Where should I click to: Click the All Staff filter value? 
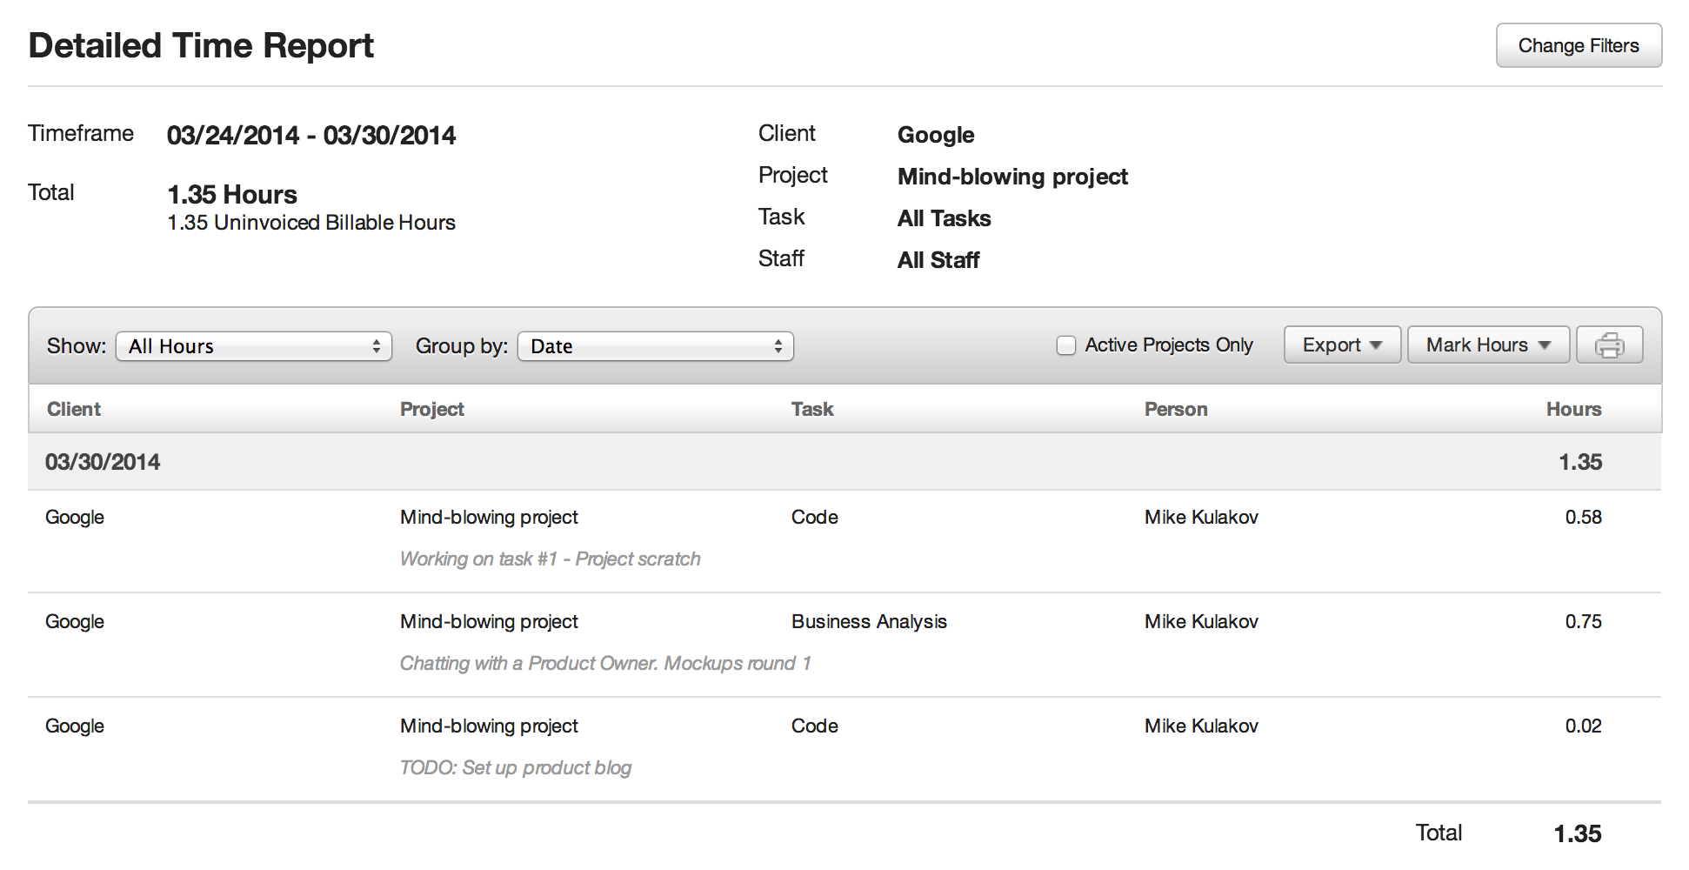[x=938, y=260]
